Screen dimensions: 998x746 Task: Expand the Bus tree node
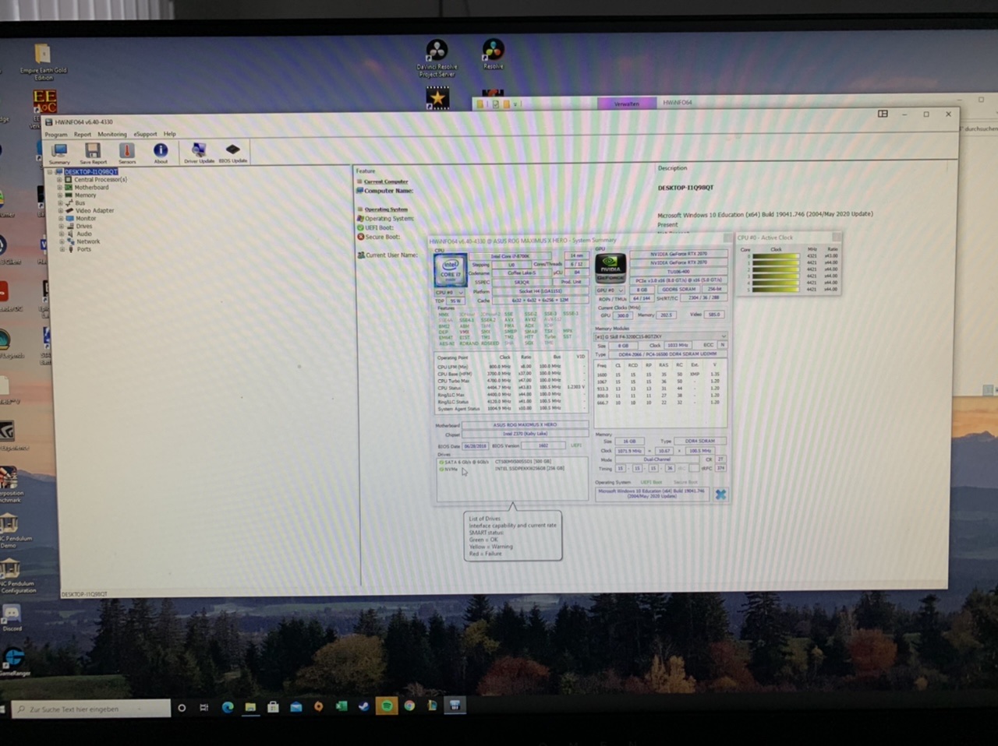pos(60,203)
